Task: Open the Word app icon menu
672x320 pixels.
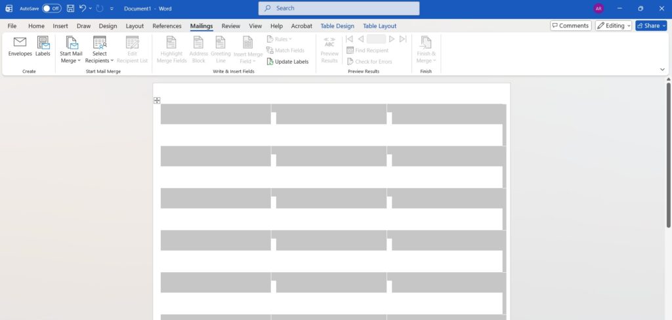Action: click(x=9, y=9)
